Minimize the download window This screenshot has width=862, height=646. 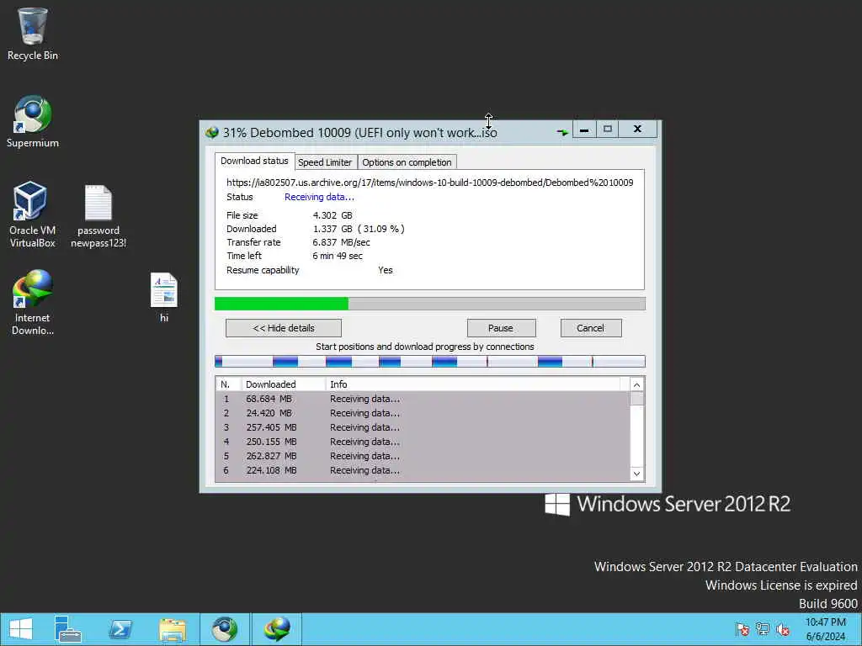(x=584, y=129)
